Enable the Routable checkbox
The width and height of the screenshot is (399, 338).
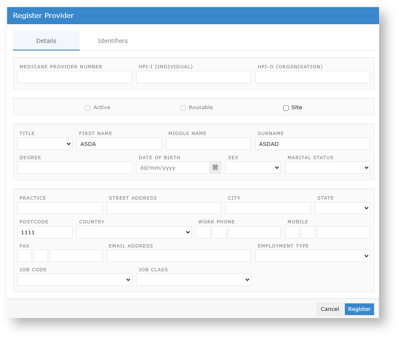pyautogui.click(x=183, y=108)
